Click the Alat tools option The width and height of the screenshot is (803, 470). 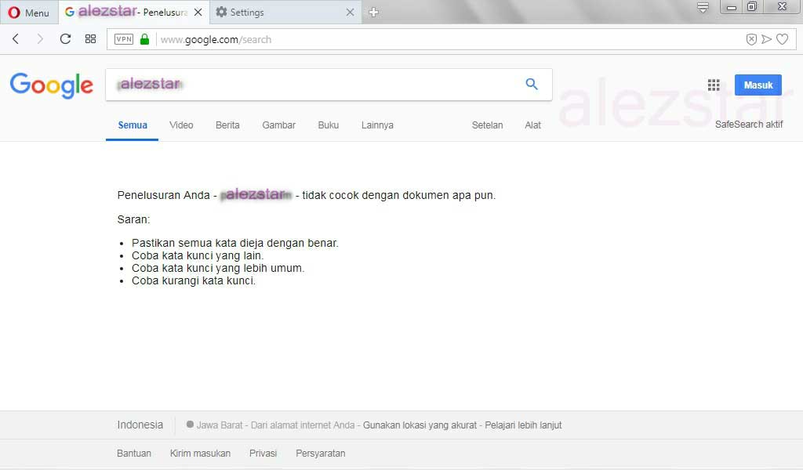[x=532, y=125]
